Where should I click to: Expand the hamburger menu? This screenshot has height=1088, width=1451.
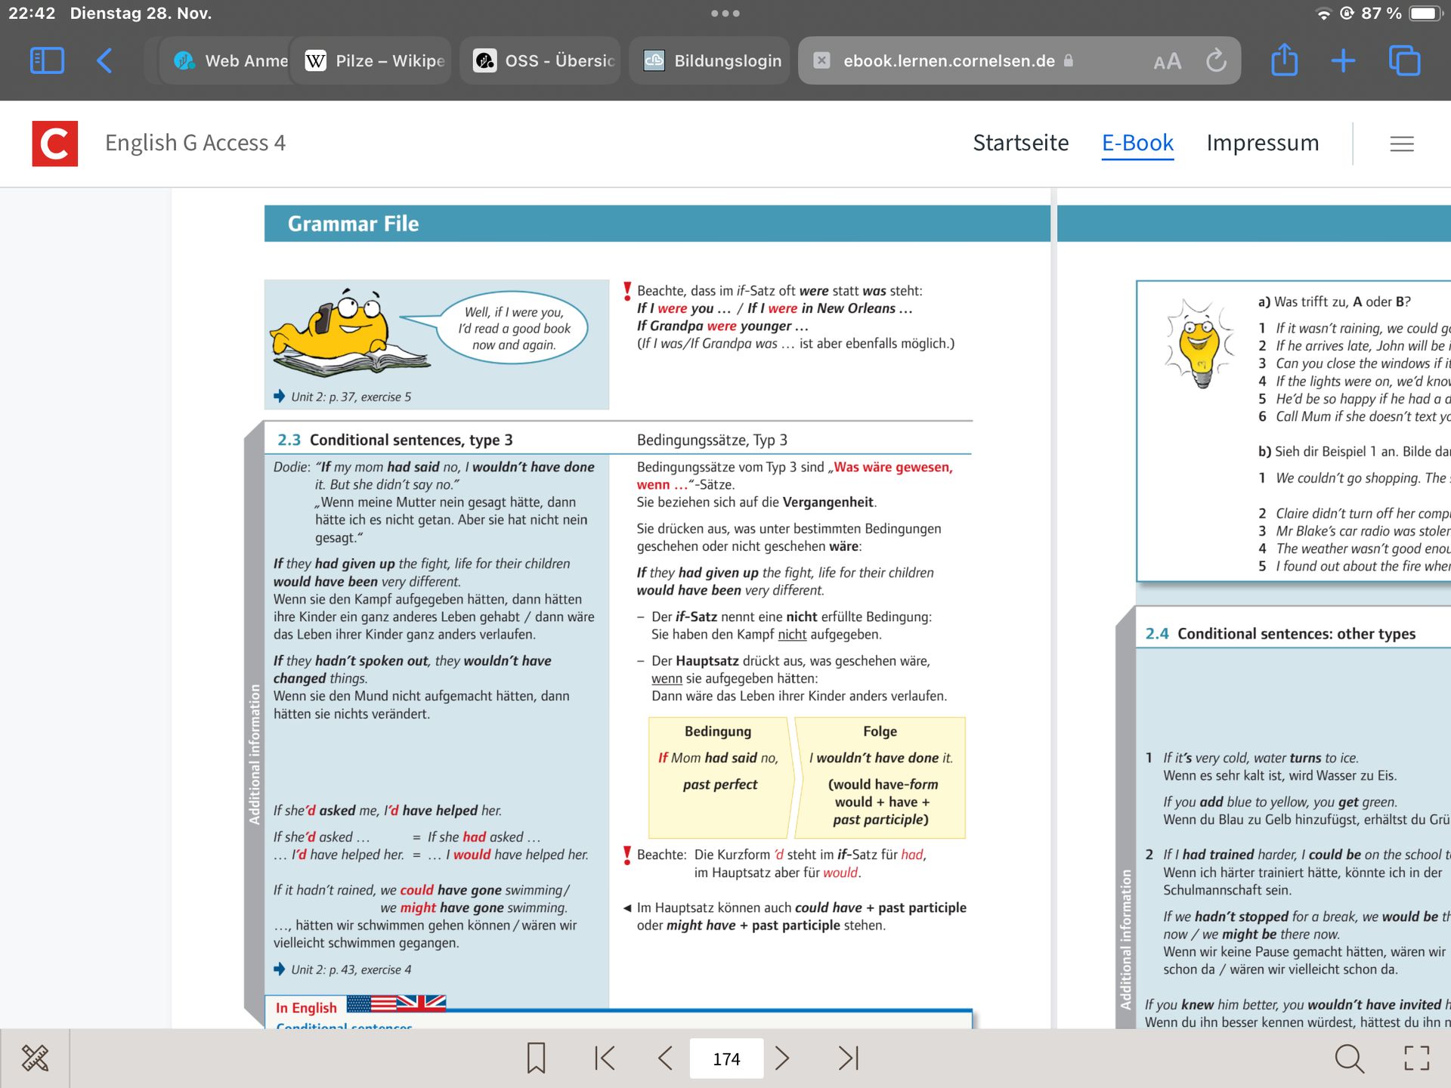[1401, 144]
